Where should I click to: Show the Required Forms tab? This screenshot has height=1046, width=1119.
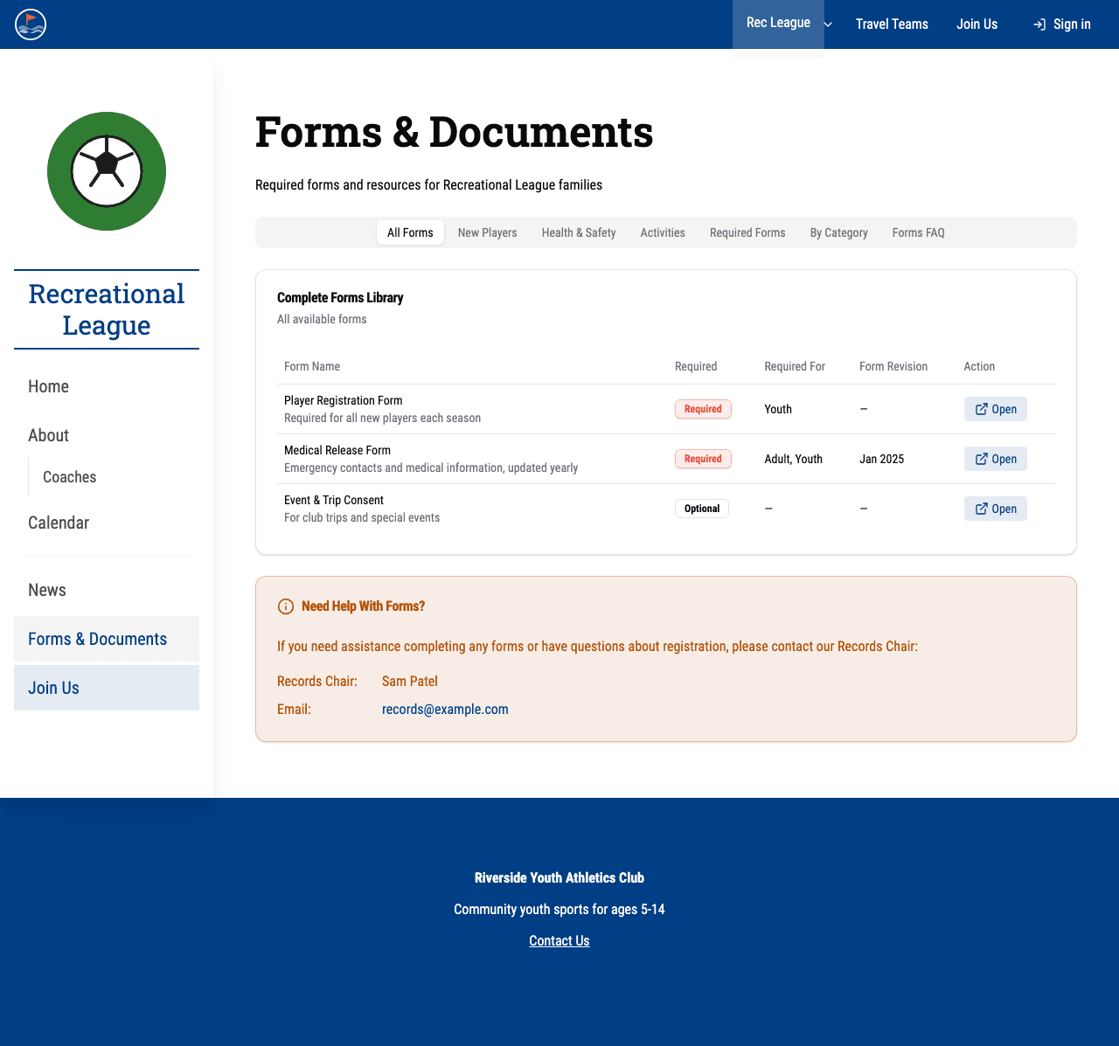tap(747, 232)
